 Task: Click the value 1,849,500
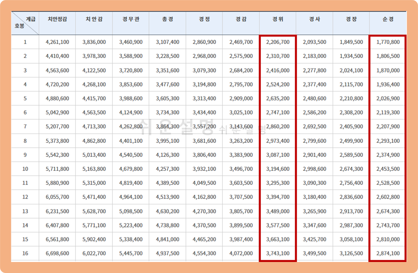coord(351,42)
